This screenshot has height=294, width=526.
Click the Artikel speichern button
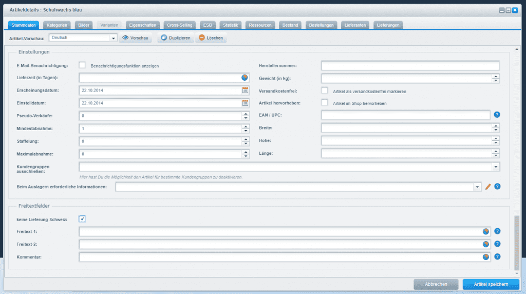[491, 284]
